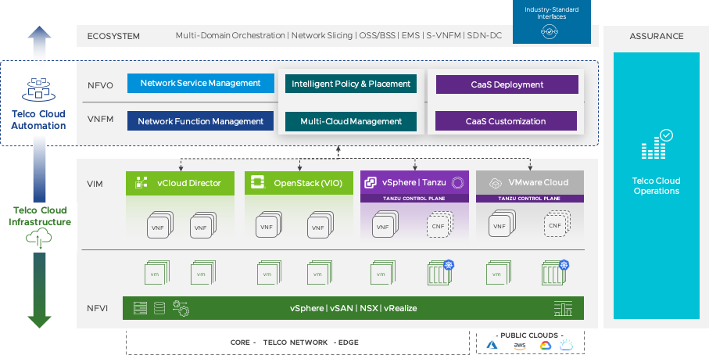Click the VMware Cloud header
Viewport: 709px width, 355px height.
529,183
